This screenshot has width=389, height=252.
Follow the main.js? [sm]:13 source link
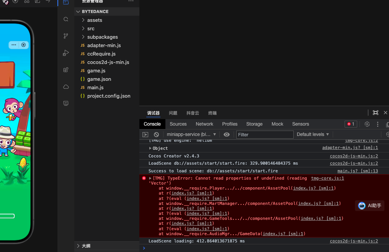[358, 171]
